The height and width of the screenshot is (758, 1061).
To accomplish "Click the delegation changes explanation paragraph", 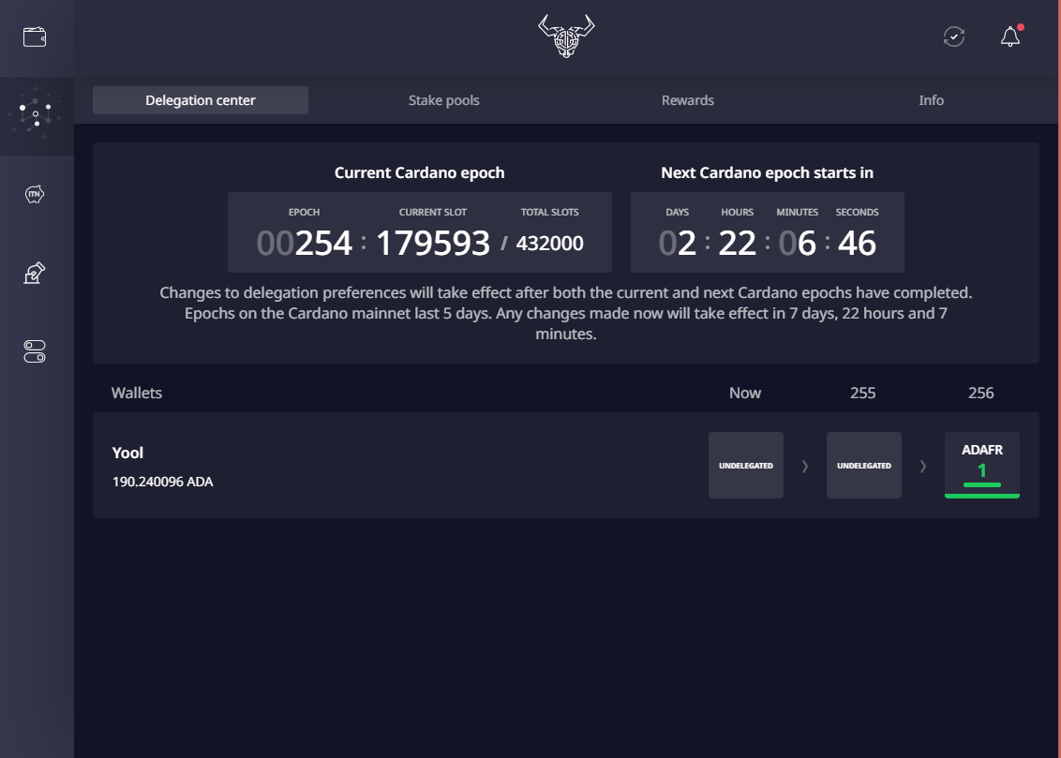I will click(x=566, y=313).
